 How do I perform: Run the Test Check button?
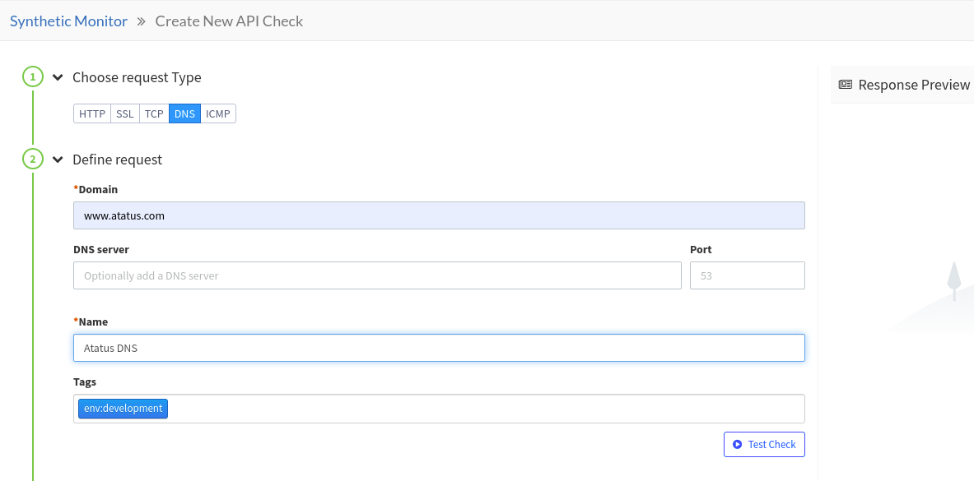(764, 444)
